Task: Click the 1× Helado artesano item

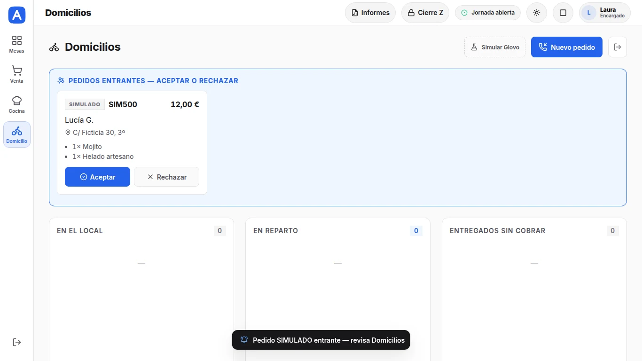Action: click(x=103, y=157)
